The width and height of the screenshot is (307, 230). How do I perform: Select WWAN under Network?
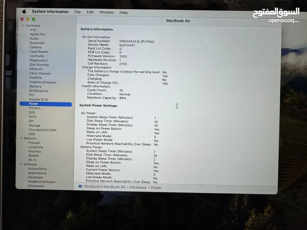[x=34, y=156]
